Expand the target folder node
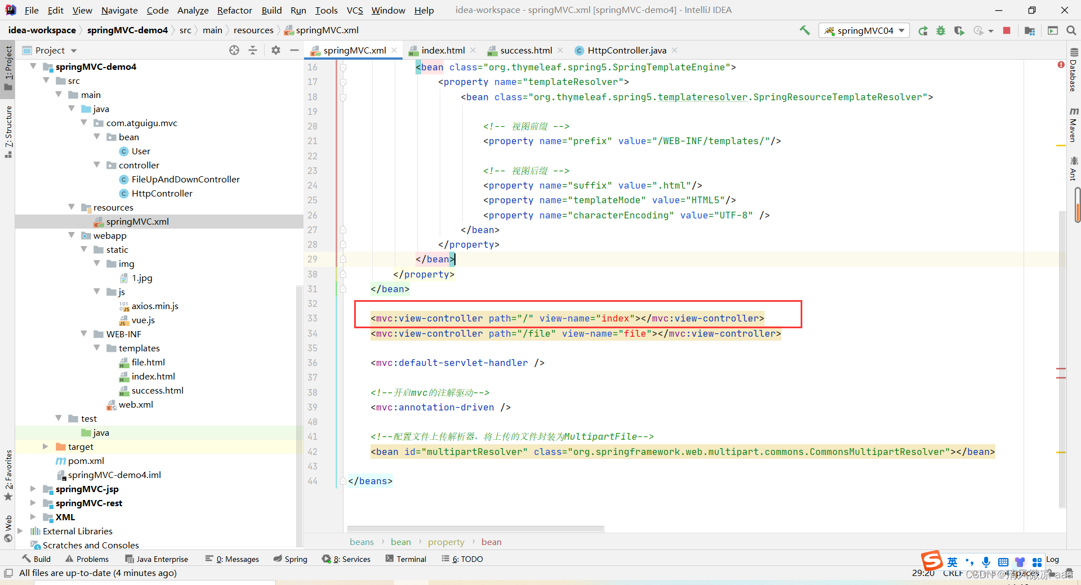Image resolution: width=1081 pixels, height=585 pixels. [x=46, y=446]
